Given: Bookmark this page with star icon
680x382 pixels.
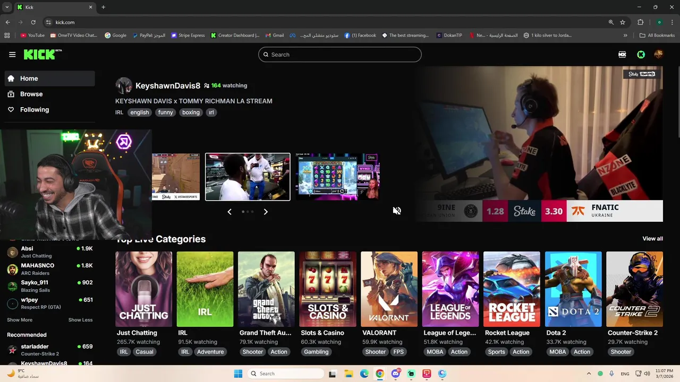Looking at the screenshot, I should [623, 22].
